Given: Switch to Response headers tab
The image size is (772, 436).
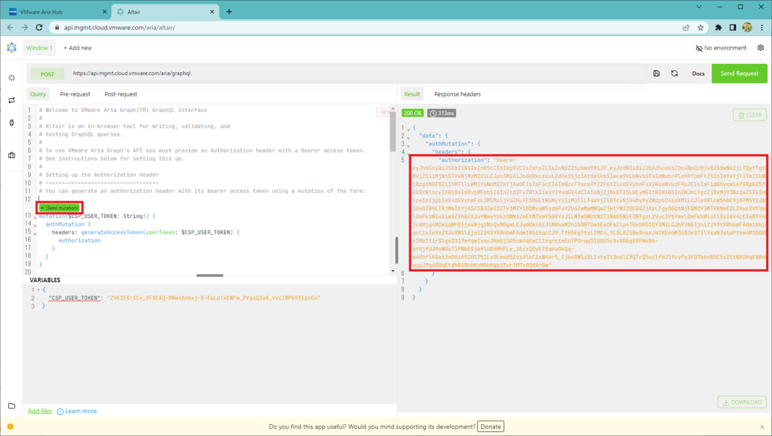Looking at the screenshot, I should (457, 94).
